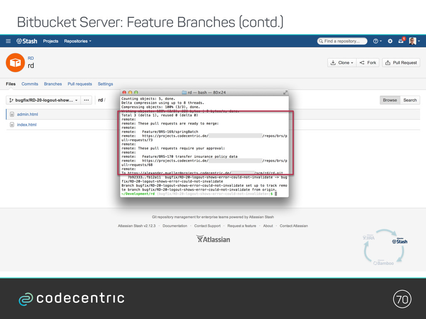Click the Atlassian logo in footer
This screenshot has height=319, width=426.
click(x=213, y=239)
